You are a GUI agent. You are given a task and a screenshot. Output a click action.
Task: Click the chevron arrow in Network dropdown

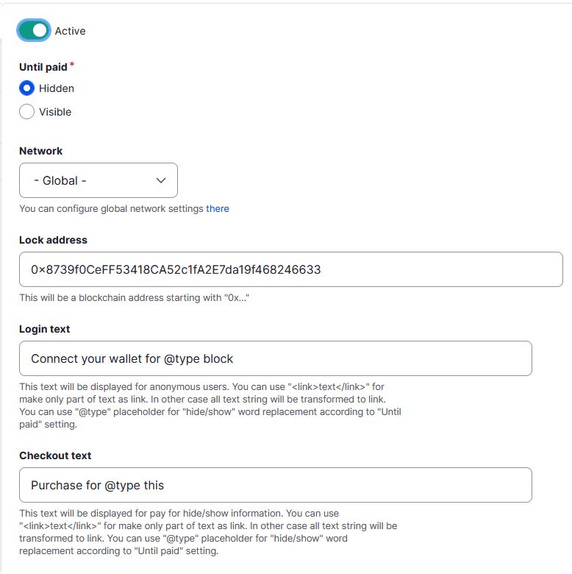click(161, 180)
